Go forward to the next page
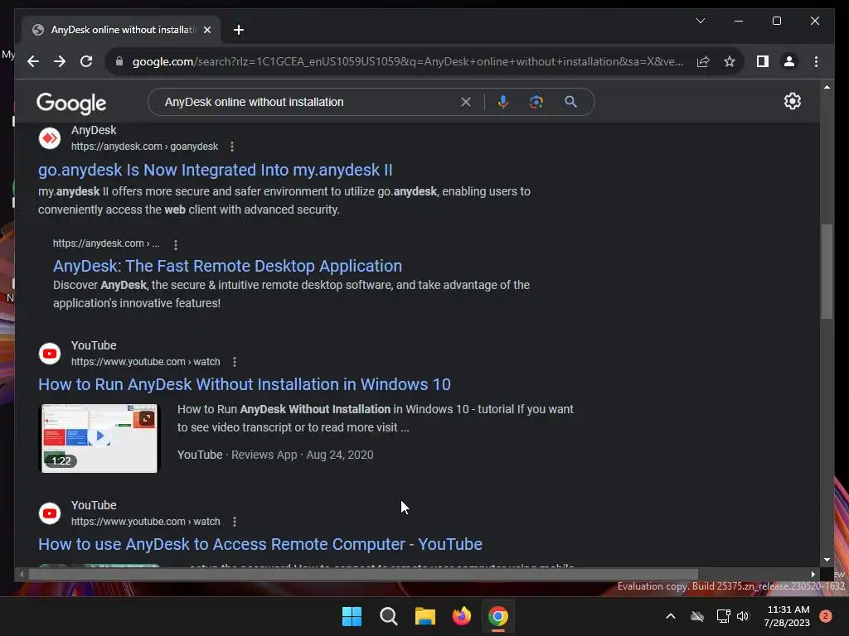Viewport: 849px width, 636px height. click(x=60, y=61)
